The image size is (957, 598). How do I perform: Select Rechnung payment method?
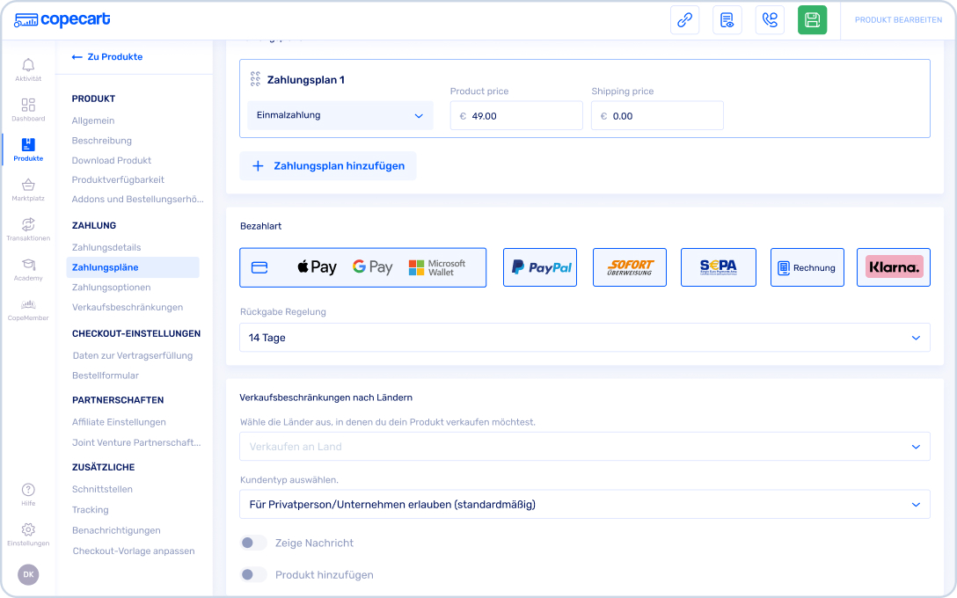tap(807, 267)
